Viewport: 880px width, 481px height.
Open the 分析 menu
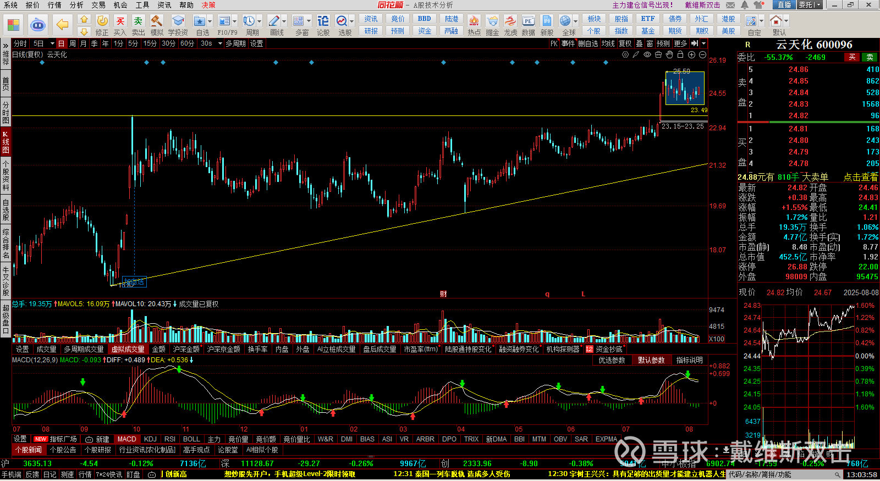pyautogui.click(x=76, y=5)
